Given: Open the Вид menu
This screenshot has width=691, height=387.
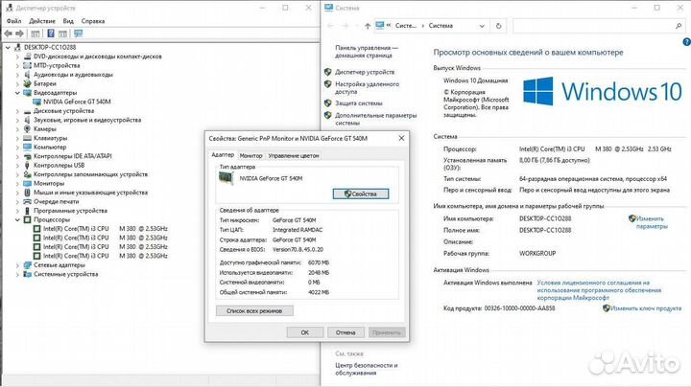Looking at the screenshot, I should (x=68, y=21).
